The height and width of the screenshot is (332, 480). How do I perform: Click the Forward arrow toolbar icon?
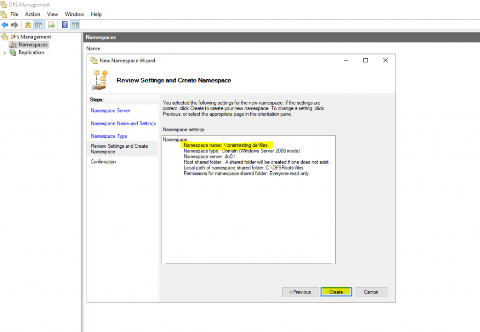[x=15, y=25]
